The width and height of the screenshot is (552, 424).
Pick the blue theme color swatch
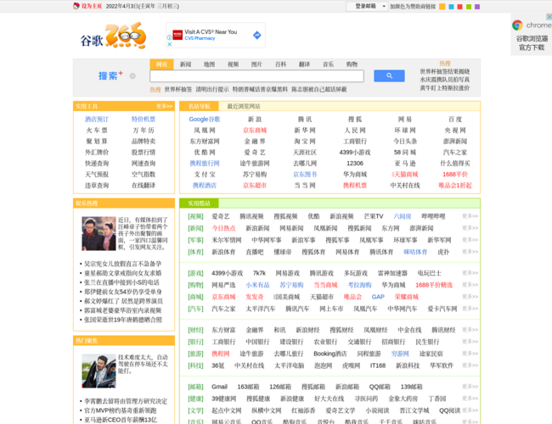[451, 6]
